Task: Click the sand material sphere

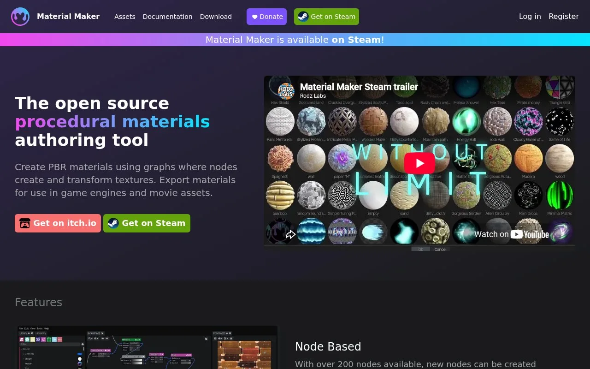Action: [x=404, y=195]
